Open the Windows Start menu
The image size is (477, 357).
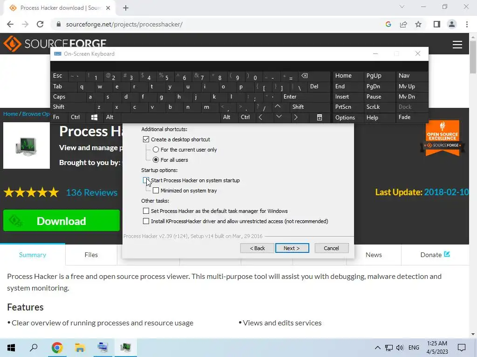pos(11,347)
